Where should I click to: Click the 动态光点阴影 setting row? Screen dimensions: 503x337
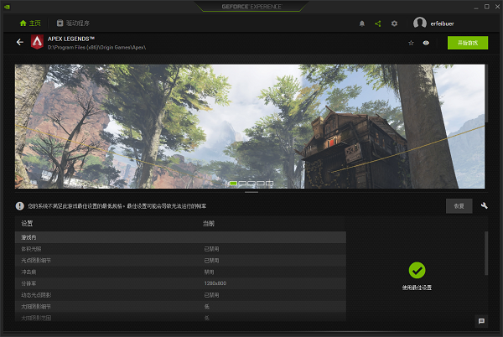[x=180, y=295]
